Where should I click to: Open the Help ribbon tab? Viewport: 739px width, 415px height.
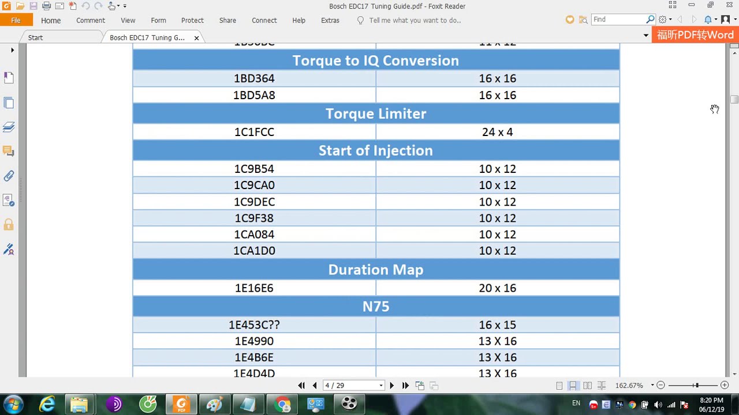tap(298, 20)
